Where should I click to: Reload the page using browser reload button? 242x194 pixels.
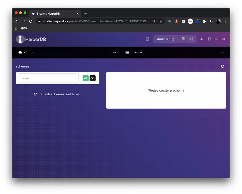31,21
